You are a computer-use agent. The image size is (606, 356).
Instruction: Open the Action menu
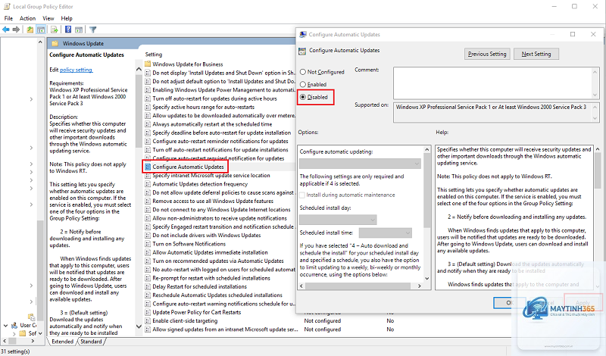pos(27,18)
